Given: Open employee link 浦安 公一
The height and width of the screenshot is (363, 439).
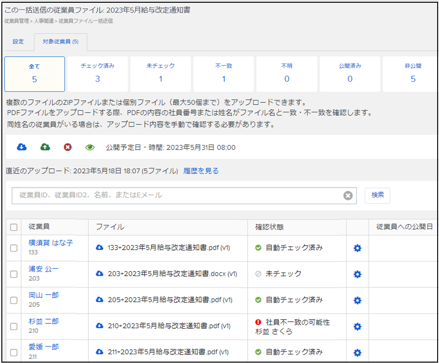Looking at the screenshot, I should 43,269.
